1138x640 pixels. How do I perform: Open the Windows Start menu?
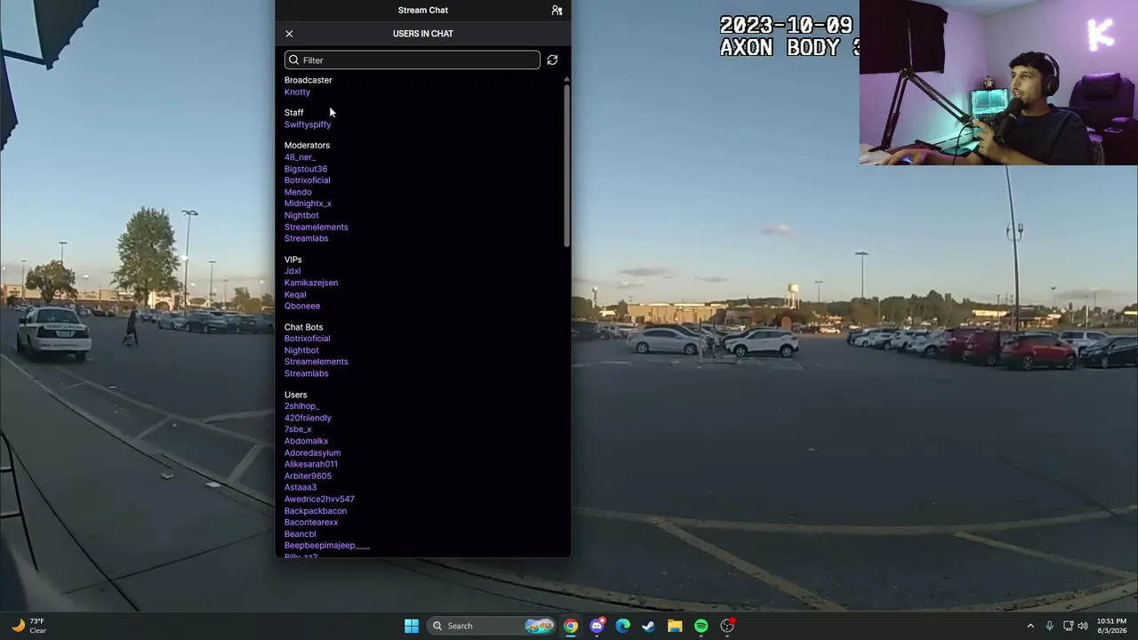412,626
